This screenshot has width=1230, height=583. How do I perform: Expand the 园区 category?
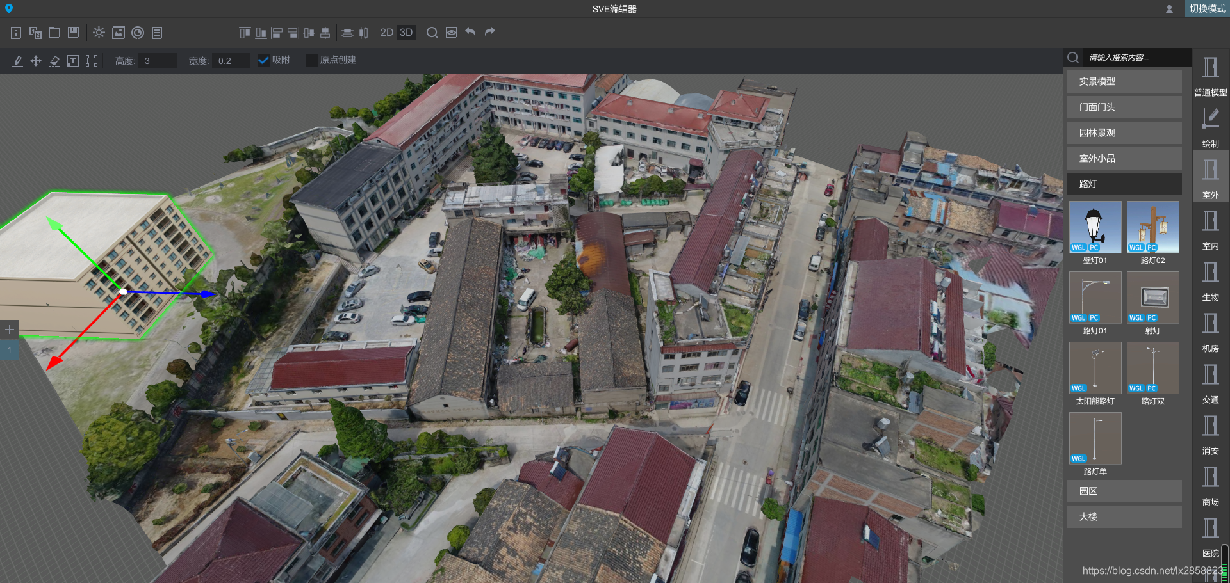coord(1124,491)
